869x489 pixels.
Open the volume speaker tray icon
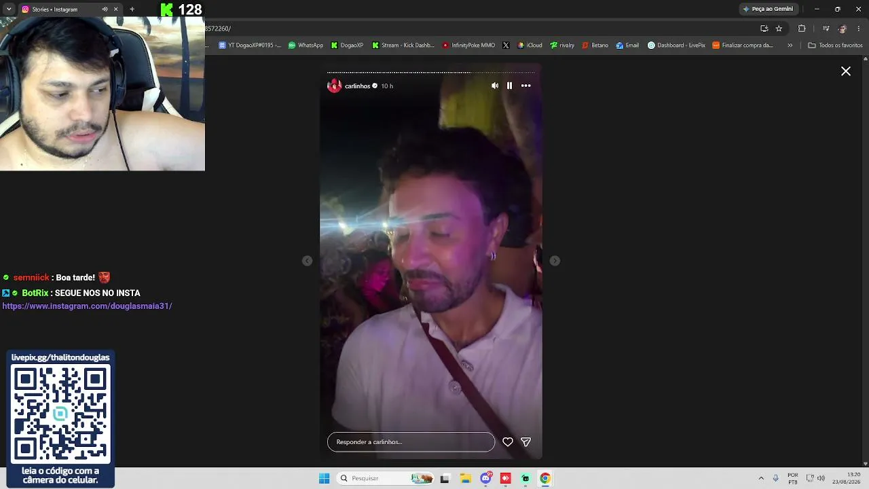(x=821, y=478)
